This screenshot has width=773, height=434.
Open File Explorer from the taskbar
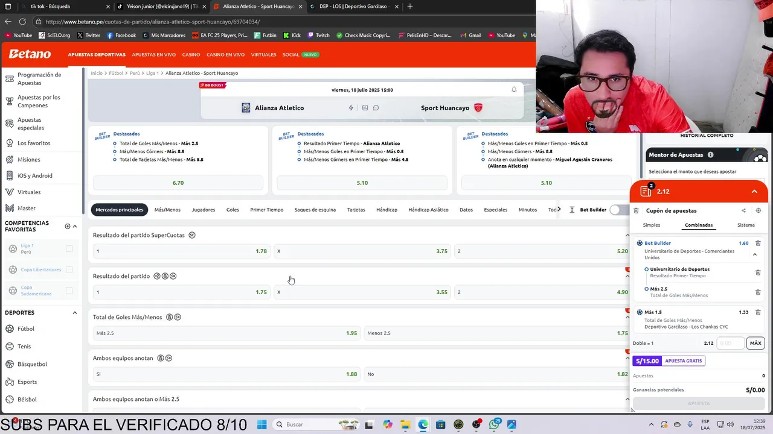405,424
